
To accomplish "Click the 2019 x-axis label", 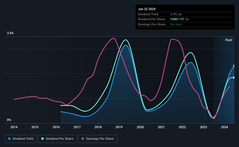I will (x=119, y=127).
